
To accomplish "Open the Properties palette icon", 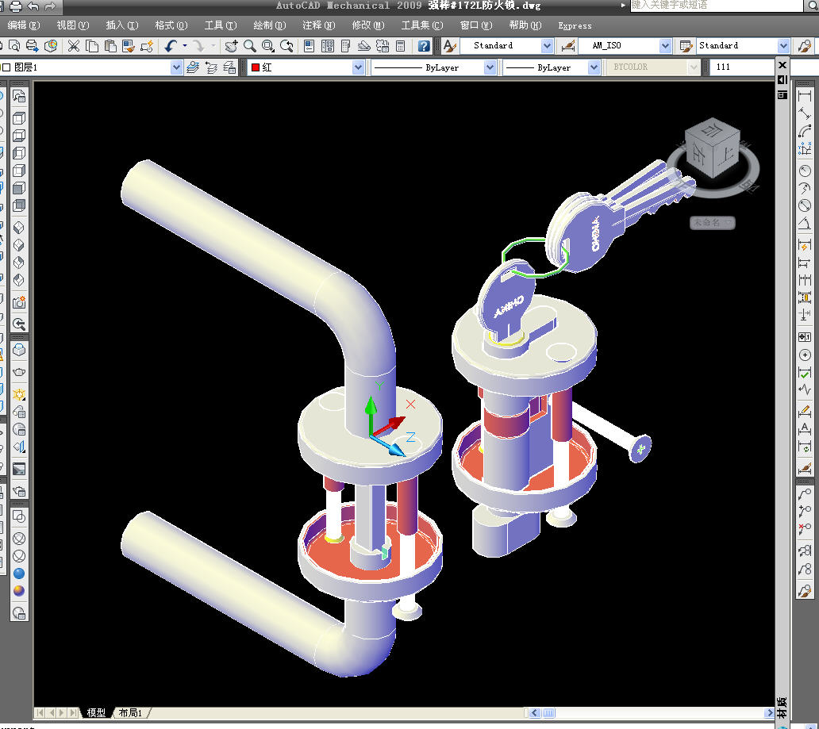I will [x=310, y=46].
